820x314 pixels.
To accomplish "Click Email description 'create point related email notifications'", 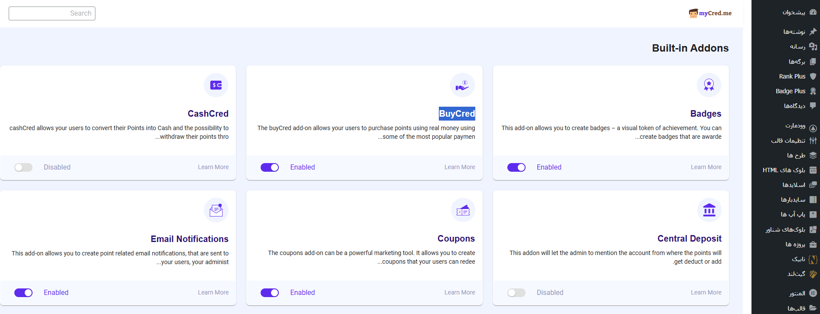I will coord(120,258).
